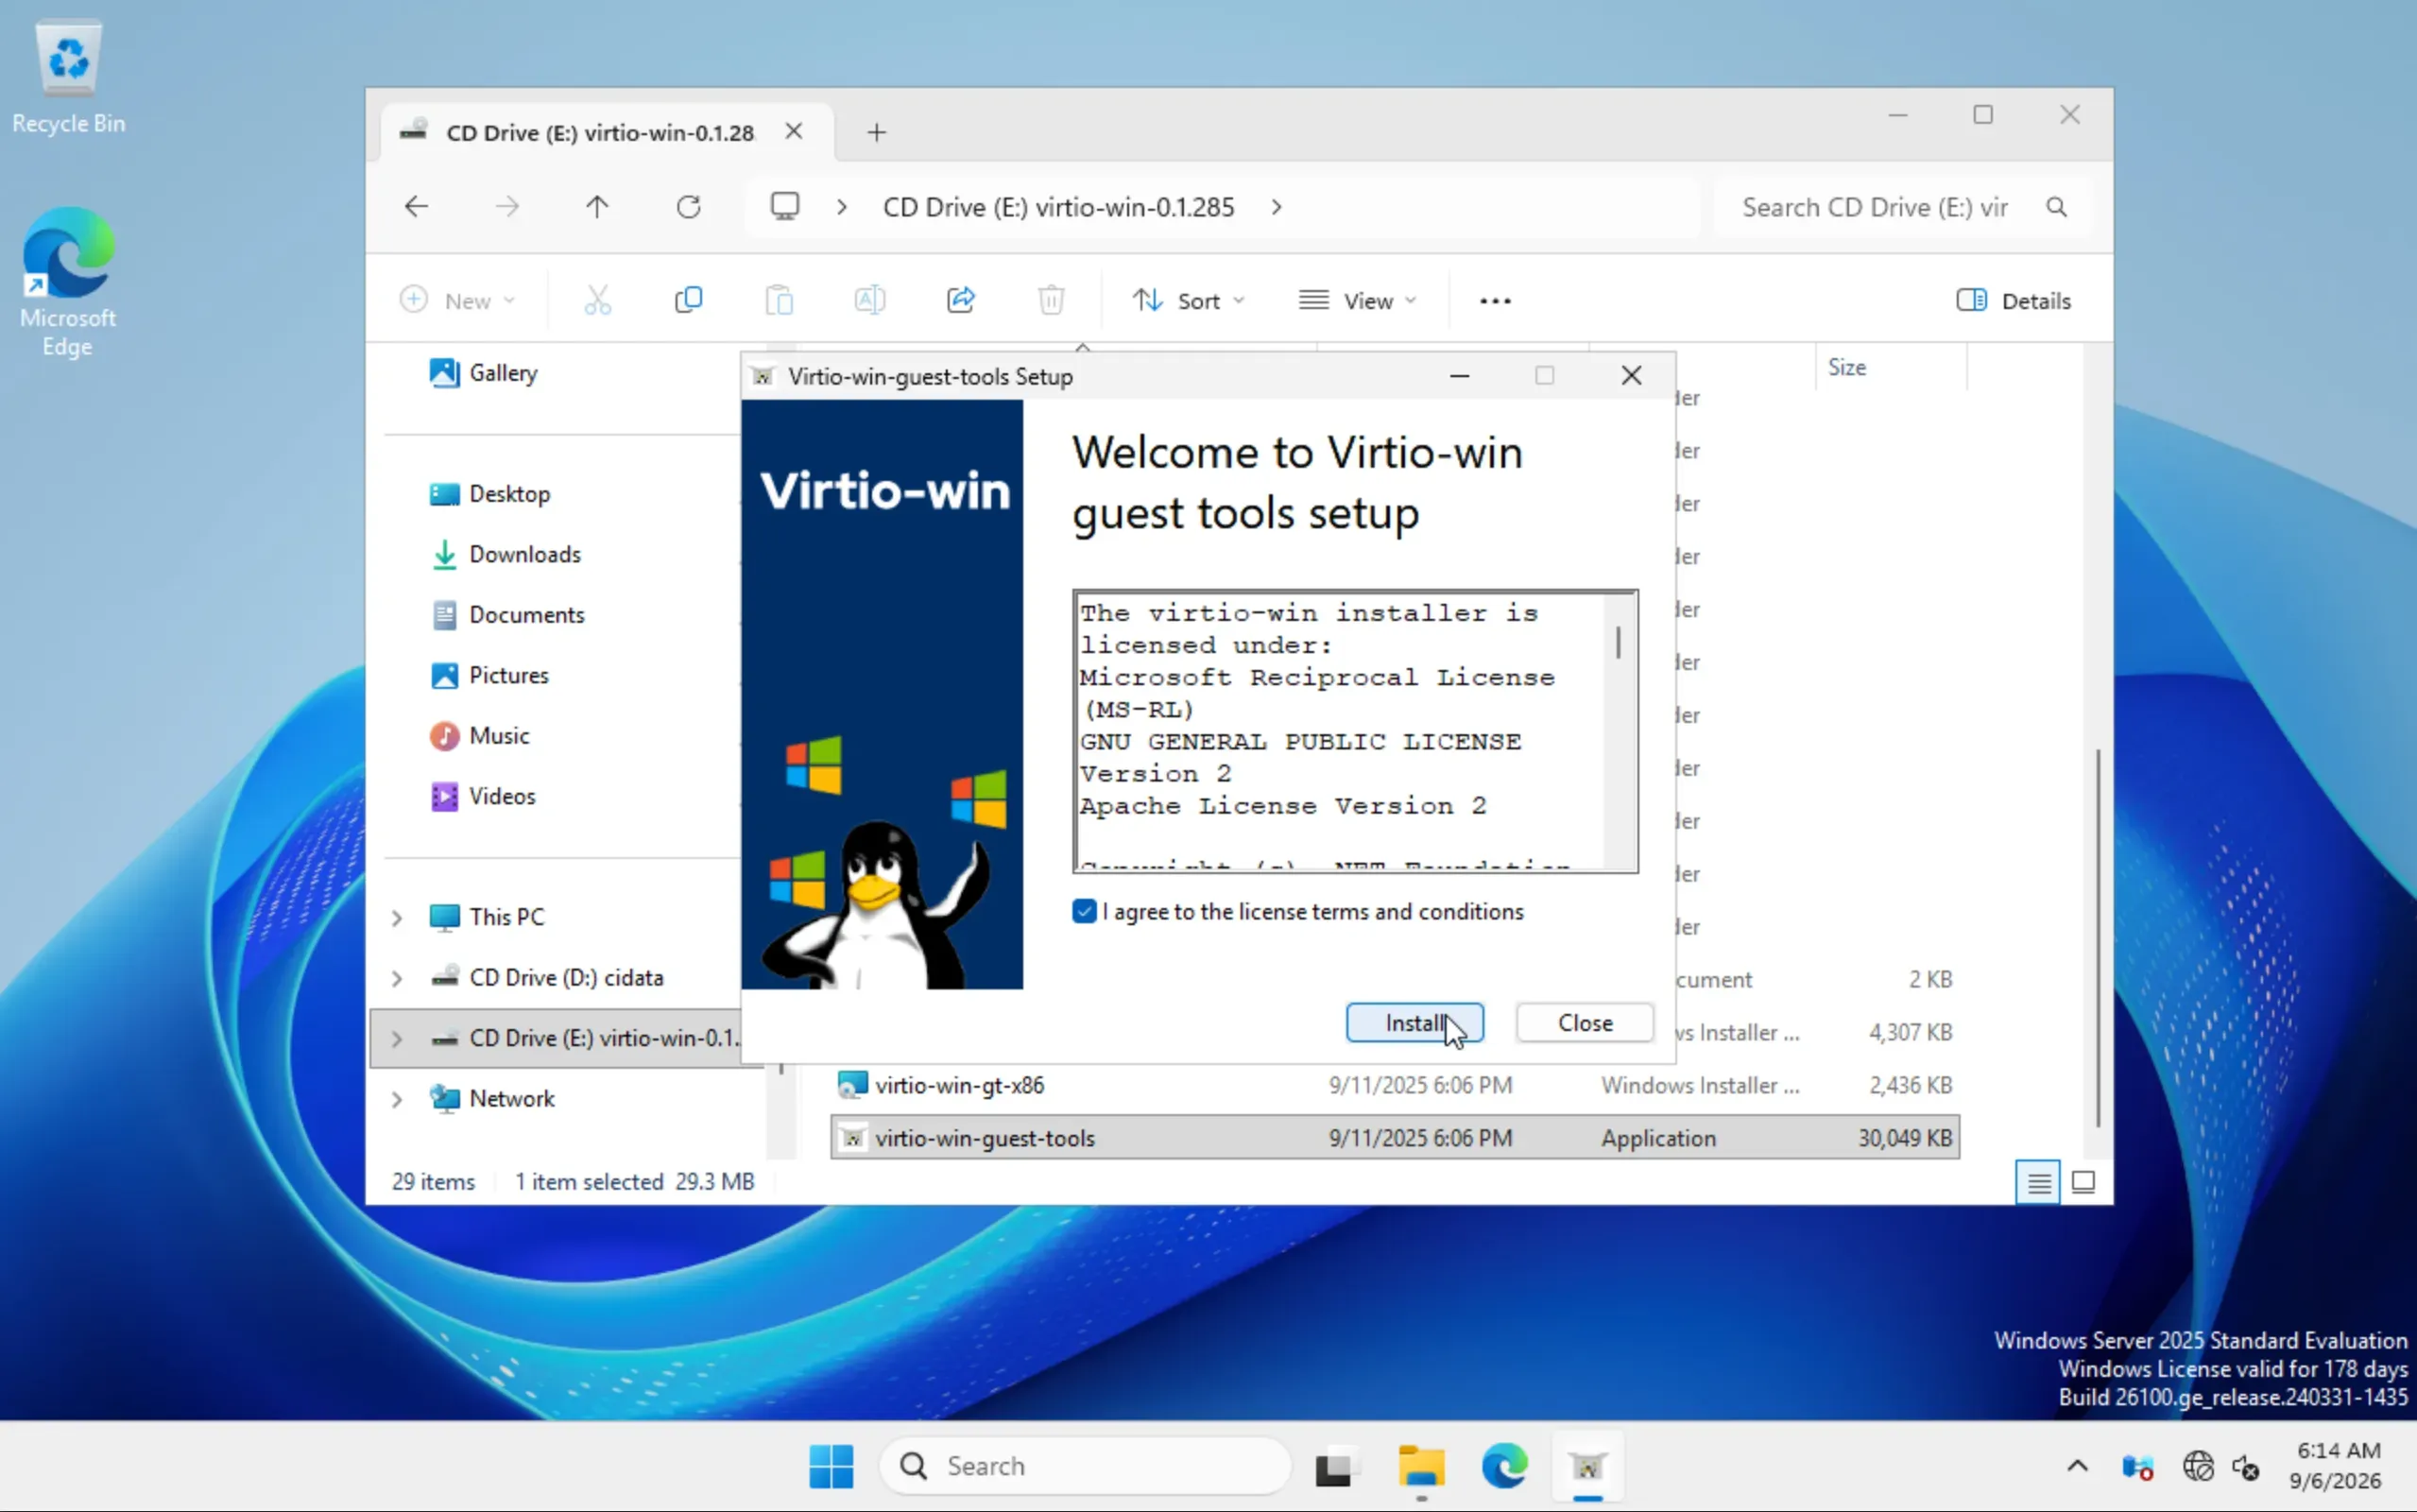The height and width of the screenshot is (1512, 2417).
Task: Click the Delete trash icon
Action: tap(1051, 300)
